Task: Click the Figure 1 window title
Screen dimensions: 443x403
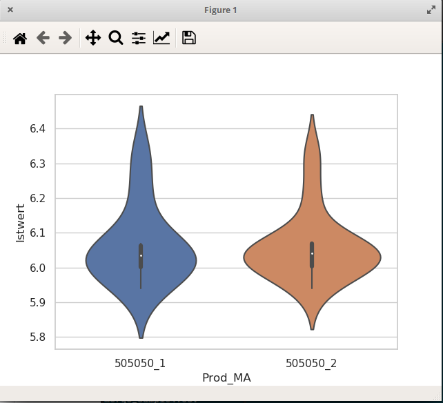Action: point(221,10)
